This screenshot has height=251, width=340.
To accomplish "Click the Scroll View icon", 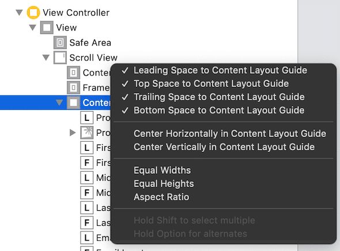I will [60, 58].
